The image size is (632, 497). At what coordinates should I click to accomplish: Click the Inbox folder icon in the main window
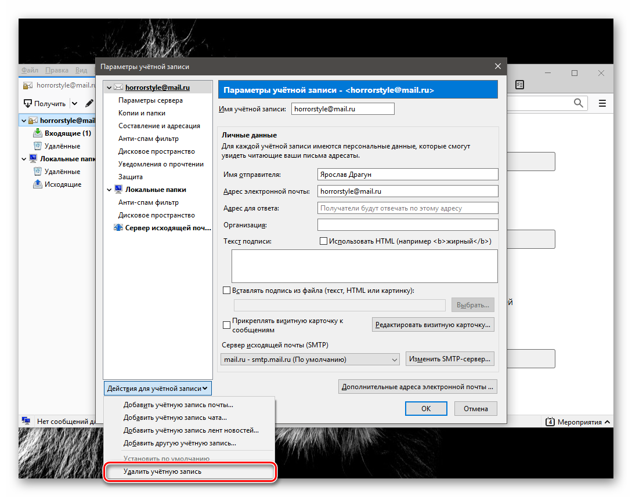[38, 133]
